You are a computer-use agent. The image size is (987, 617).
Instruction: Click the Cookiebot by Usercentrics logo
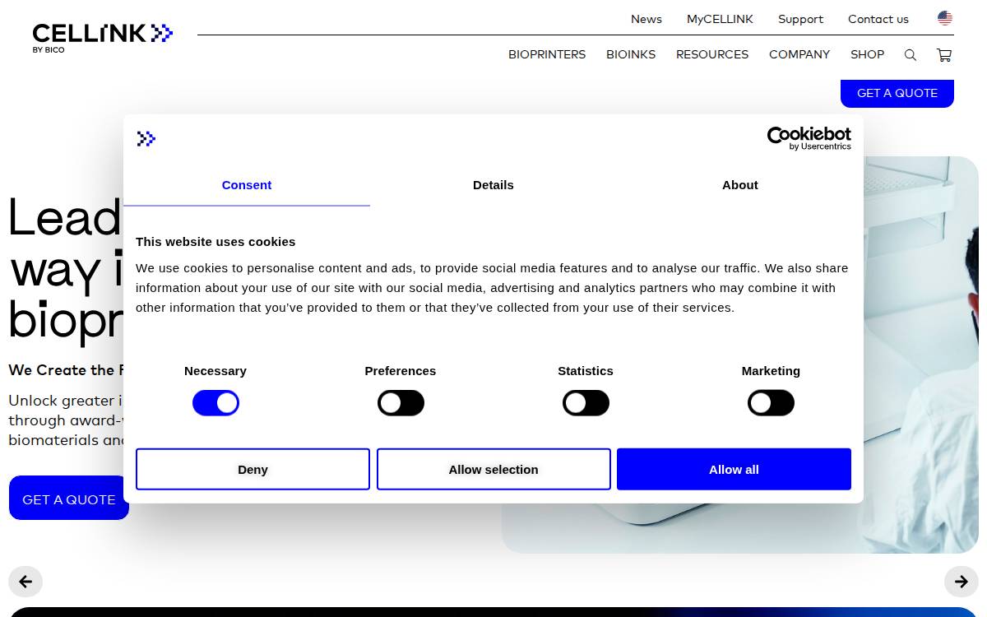click(809, 138)
